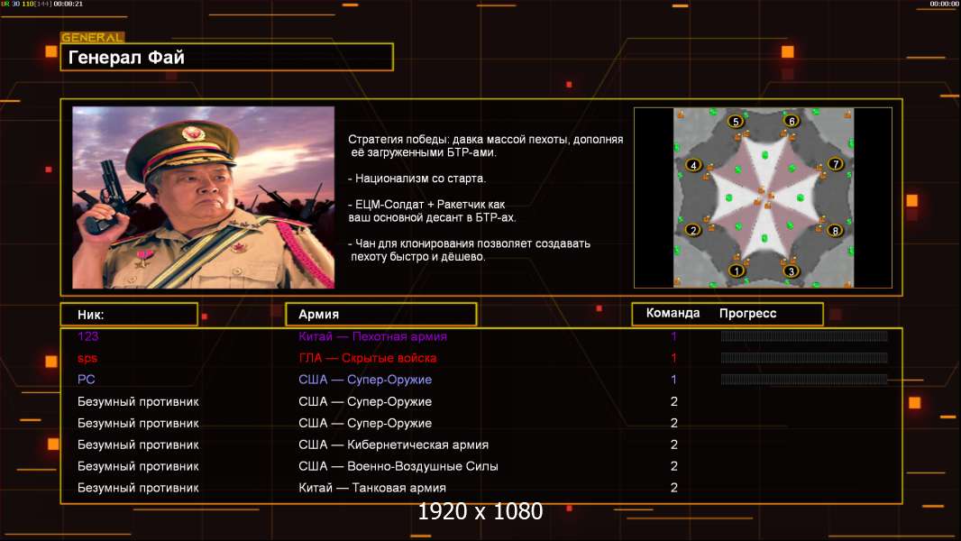Select start position 5 on the map
The height and width of the screenshot is (541, 961).
(x=736, y=122)
